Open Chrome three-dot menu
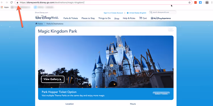This screenshot has width=213, height=106. coord(212,3)
